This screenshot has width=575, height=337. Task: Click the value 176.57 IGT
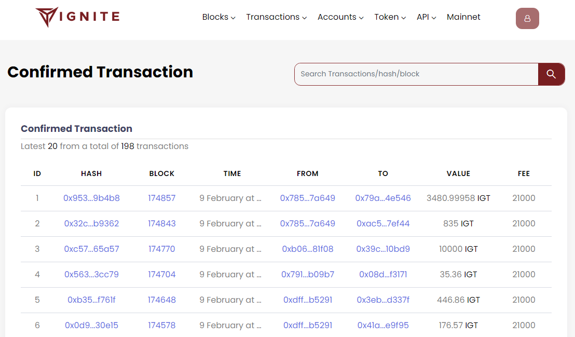458,325
